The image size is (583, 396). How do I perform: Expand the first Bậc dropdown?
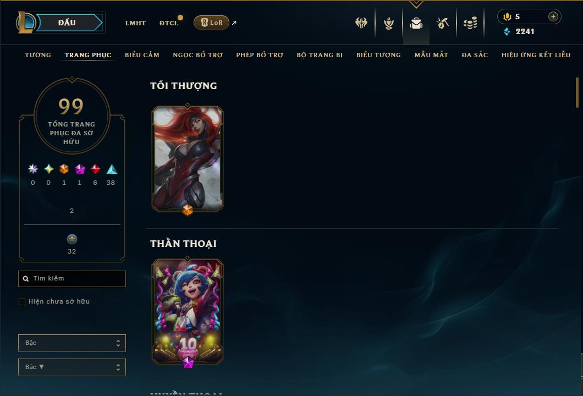tap(71, 343)
